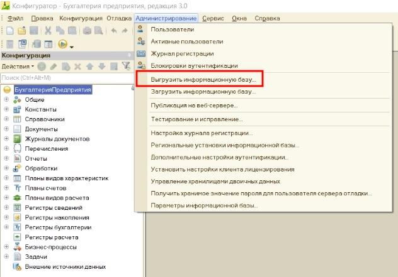This screenshot has height=277, width=398.
Task: Open the Справка menu
Action: pos(267,18)
